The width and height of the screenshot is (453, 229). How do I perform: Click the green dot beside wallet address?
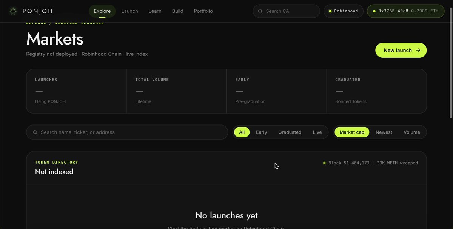click(374, 11)
